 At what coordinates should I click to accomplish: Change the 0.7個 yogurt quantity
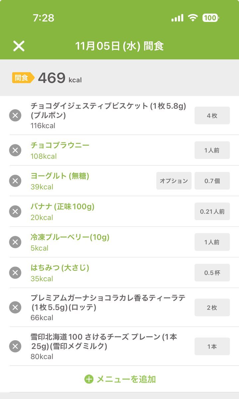(x=212, y=181)
